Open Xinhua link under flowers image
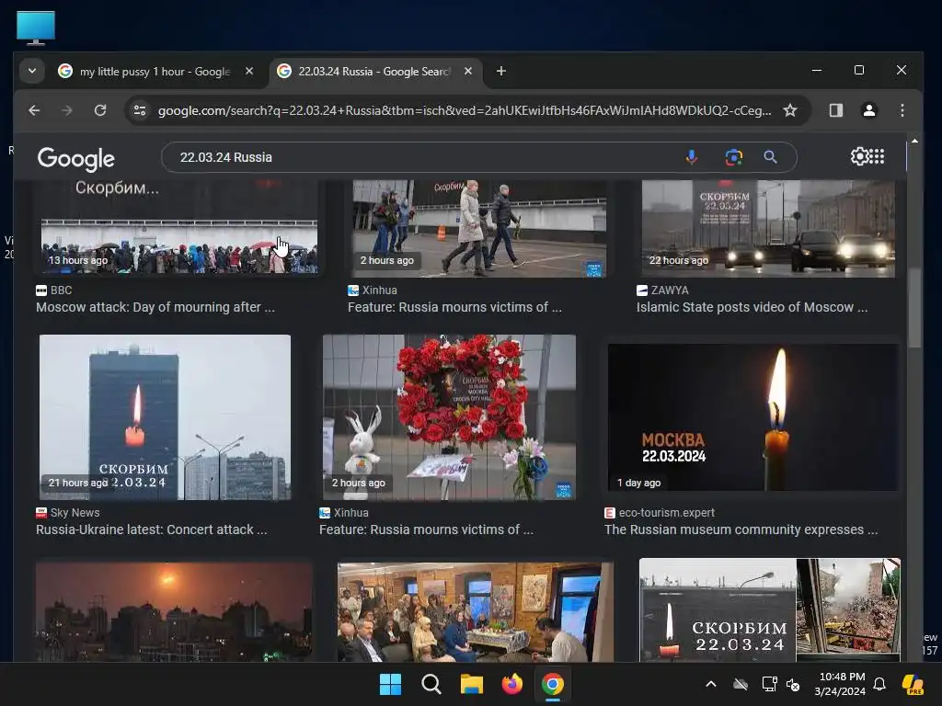The image size is (942, 706). tap(426, 529)
